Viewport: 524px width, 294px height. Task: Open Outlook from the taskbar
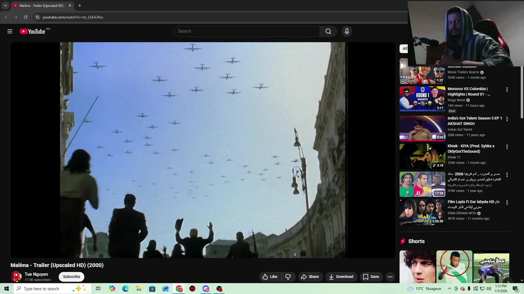[165, 289]
